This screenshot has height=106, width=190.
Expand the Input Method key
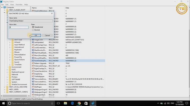click(x=10, y=45)
